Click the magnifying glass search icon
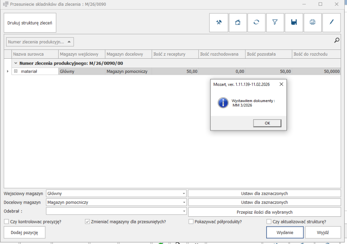Viewport: 347px width, 244px height. click(x=337, y=40)
